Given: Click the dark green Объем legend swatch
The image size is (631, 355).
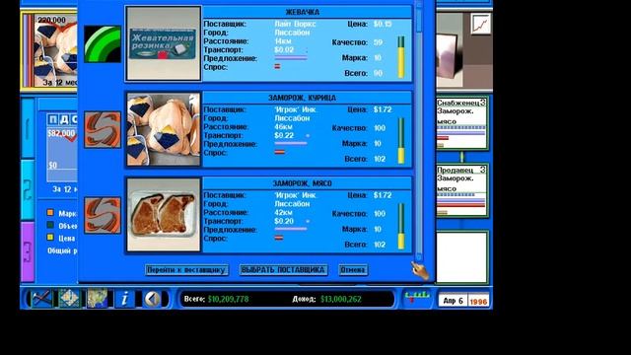Looking at the screenshot, I should [50, 225].
